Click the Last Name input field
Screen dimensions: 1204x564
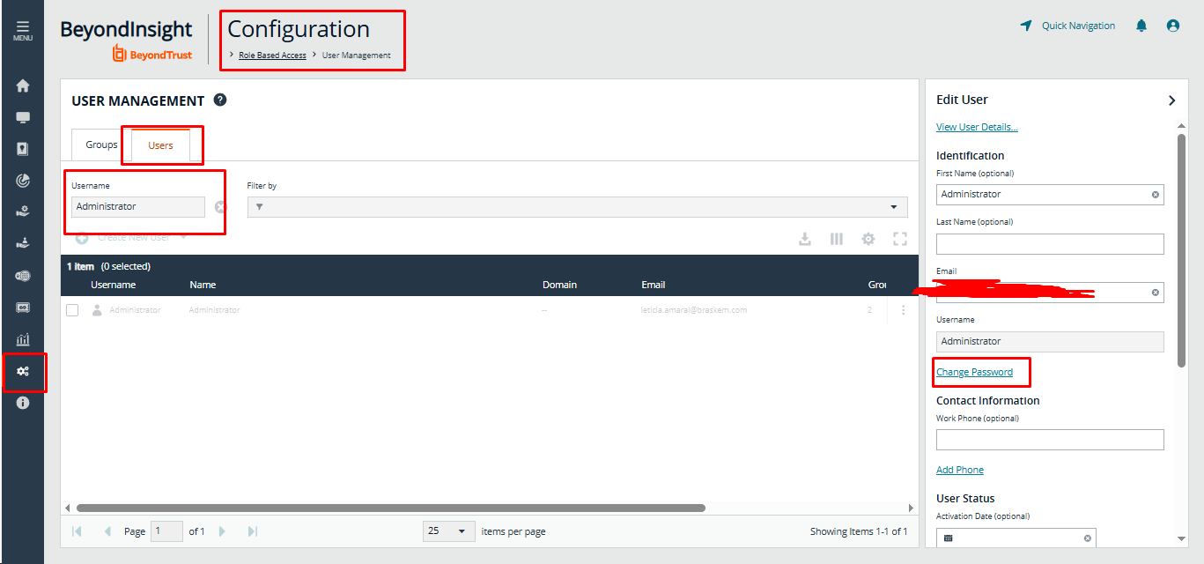tap(1050, 243)
